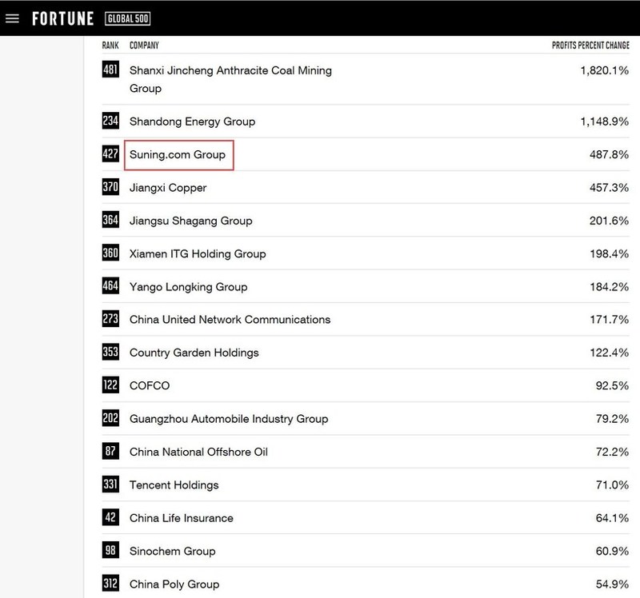The height and width of the screenshot is (598, 640).
Task: Open Suning.com Group company link
Action: pyautogui.click(x=178, y=154)
